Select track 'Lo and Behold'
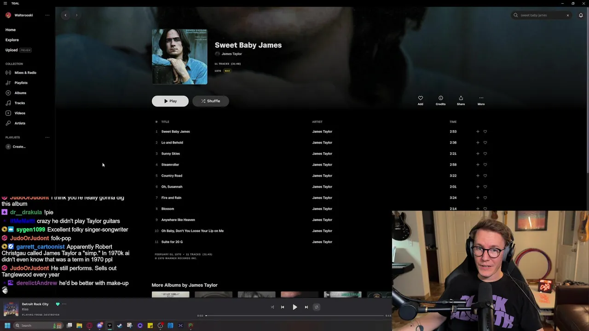Viewport: 589px width, 331px height. point(172,143)
